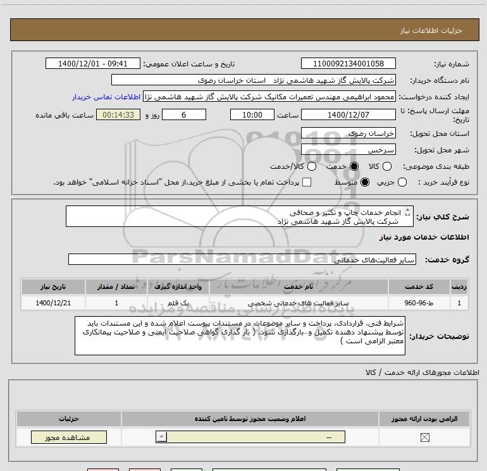Click the remaining time field 00:14:33
The width and height of the screenshot is (487, 471).
point(118,115)
